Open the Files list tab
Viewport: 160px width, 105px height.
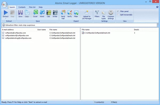pos(32,7)
